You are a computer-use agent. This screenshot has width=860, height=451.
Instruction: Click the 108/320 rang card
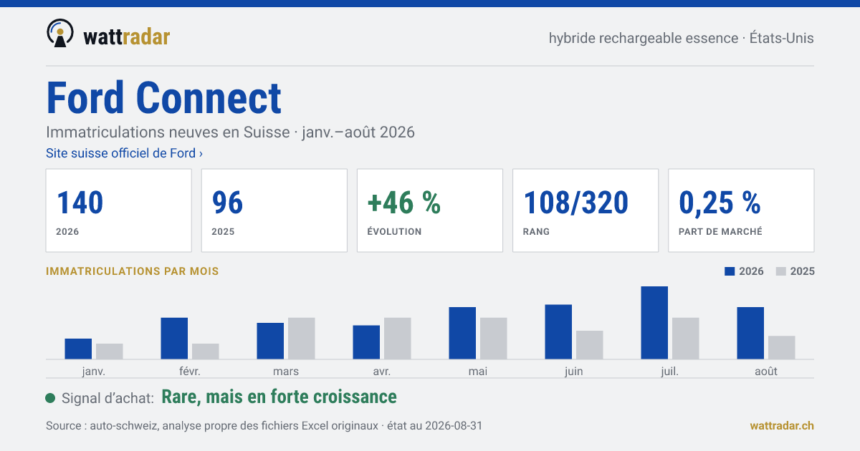point(586,210)
